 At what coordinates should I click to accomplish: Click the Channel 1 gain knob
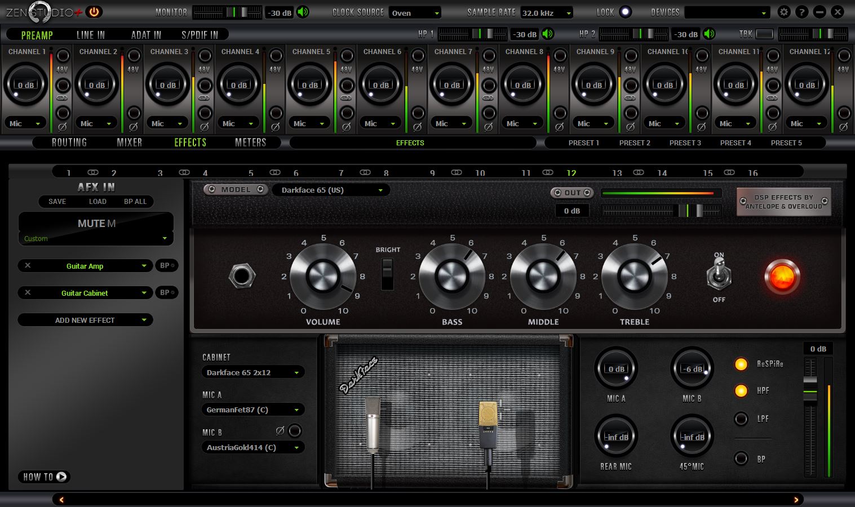25,84
